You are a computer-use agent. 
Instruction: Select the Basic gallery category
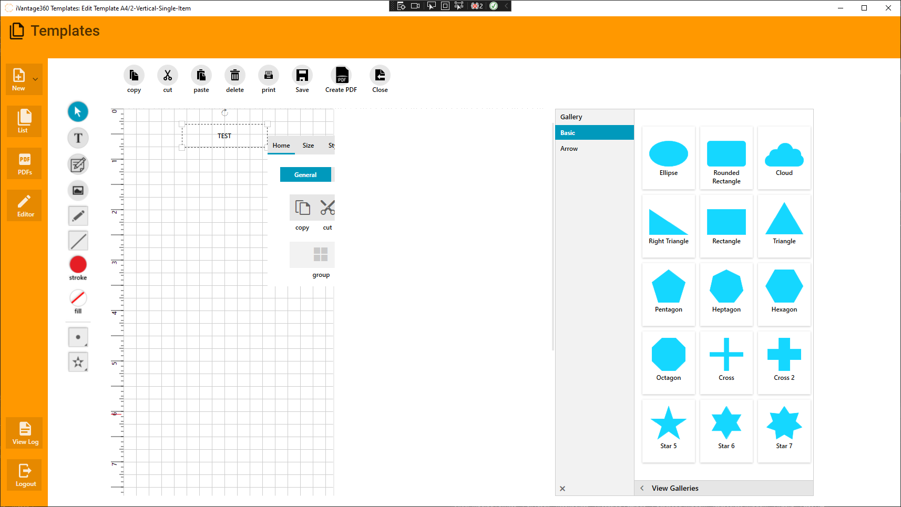coord(595,132)
